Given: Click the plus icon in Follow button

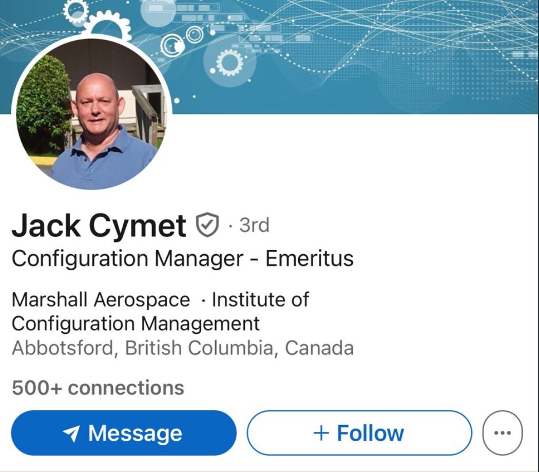Looking at the screenshot, I should [x=321, y=433].
